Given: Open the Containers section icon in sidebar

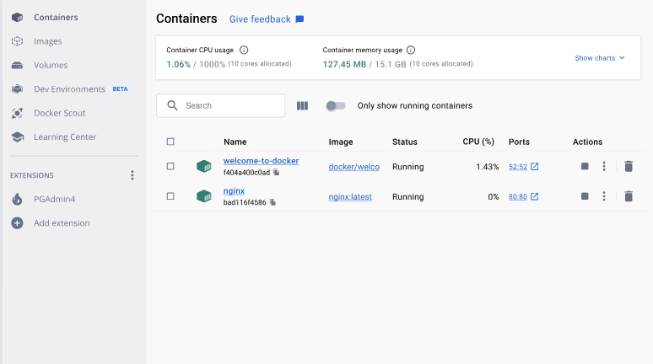Looking at the screenshot, I should click(x=17, y=17).
